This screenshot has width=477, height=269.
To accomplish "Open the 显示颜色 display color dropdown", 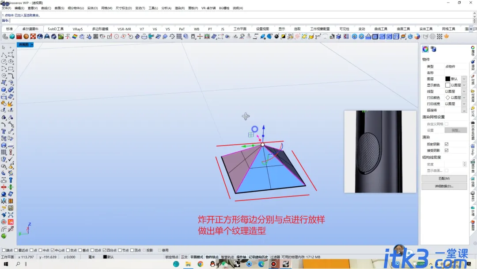I will tap(464, 85).
